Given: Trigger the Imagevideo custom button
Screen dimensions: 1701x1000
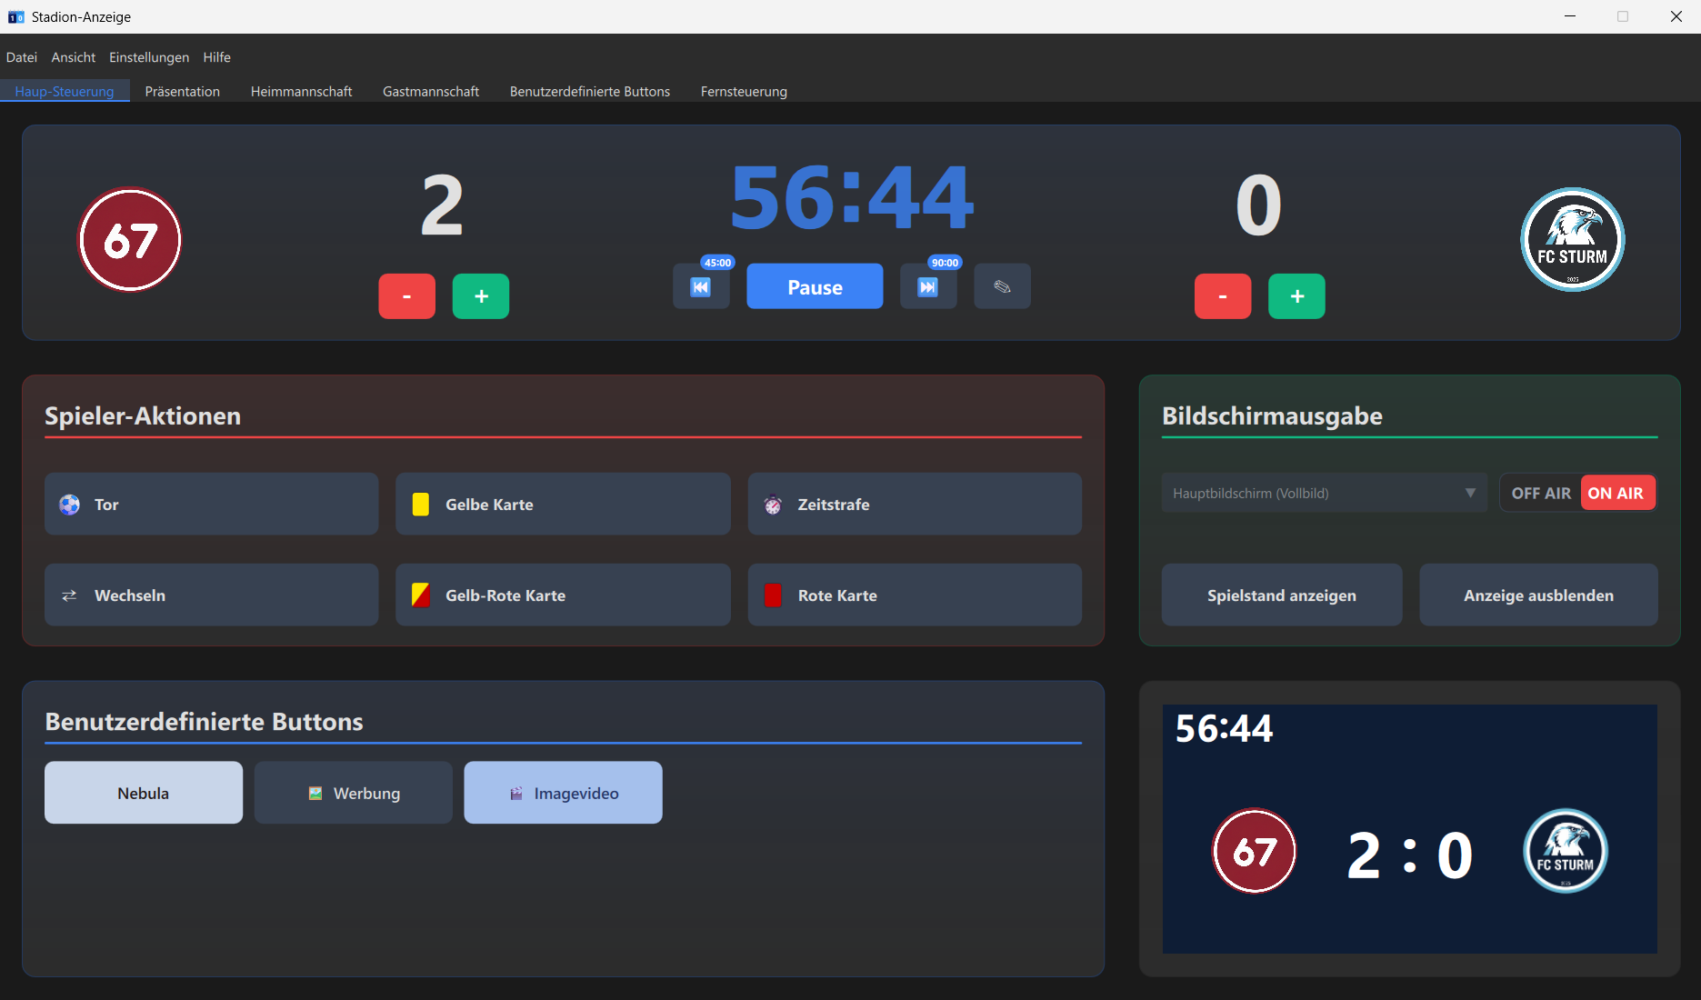Looking at the screenshot, I should click(563, 794).
